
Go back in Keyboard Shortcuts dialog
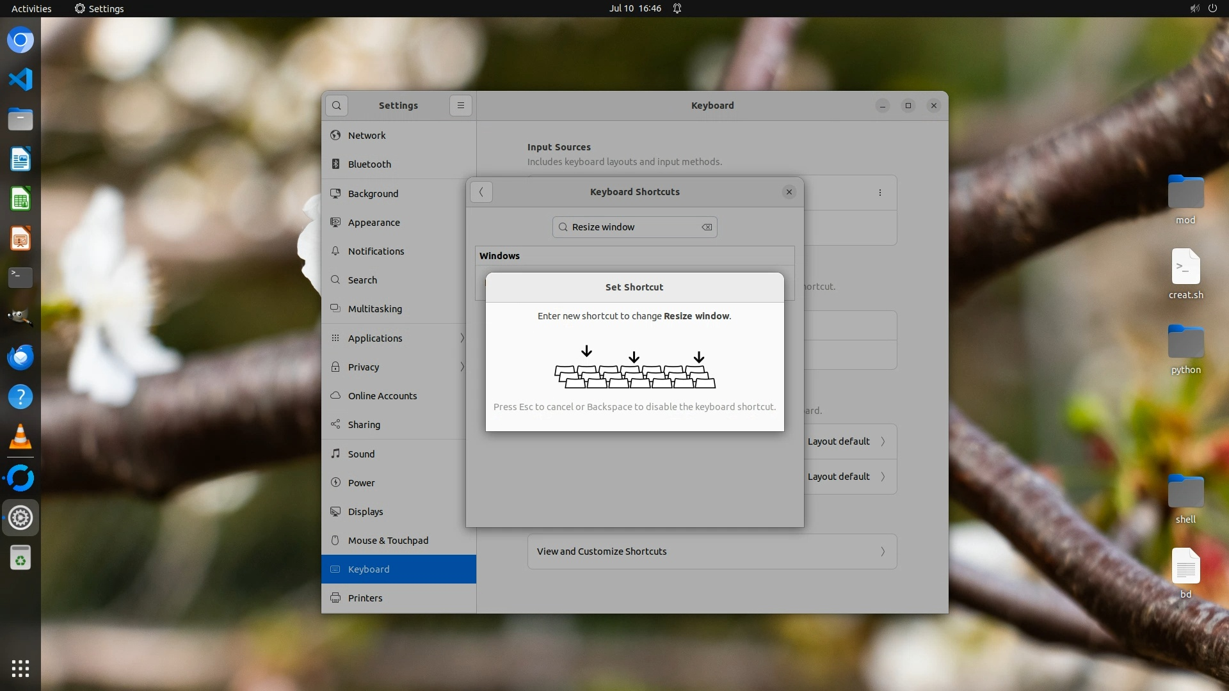481,192
